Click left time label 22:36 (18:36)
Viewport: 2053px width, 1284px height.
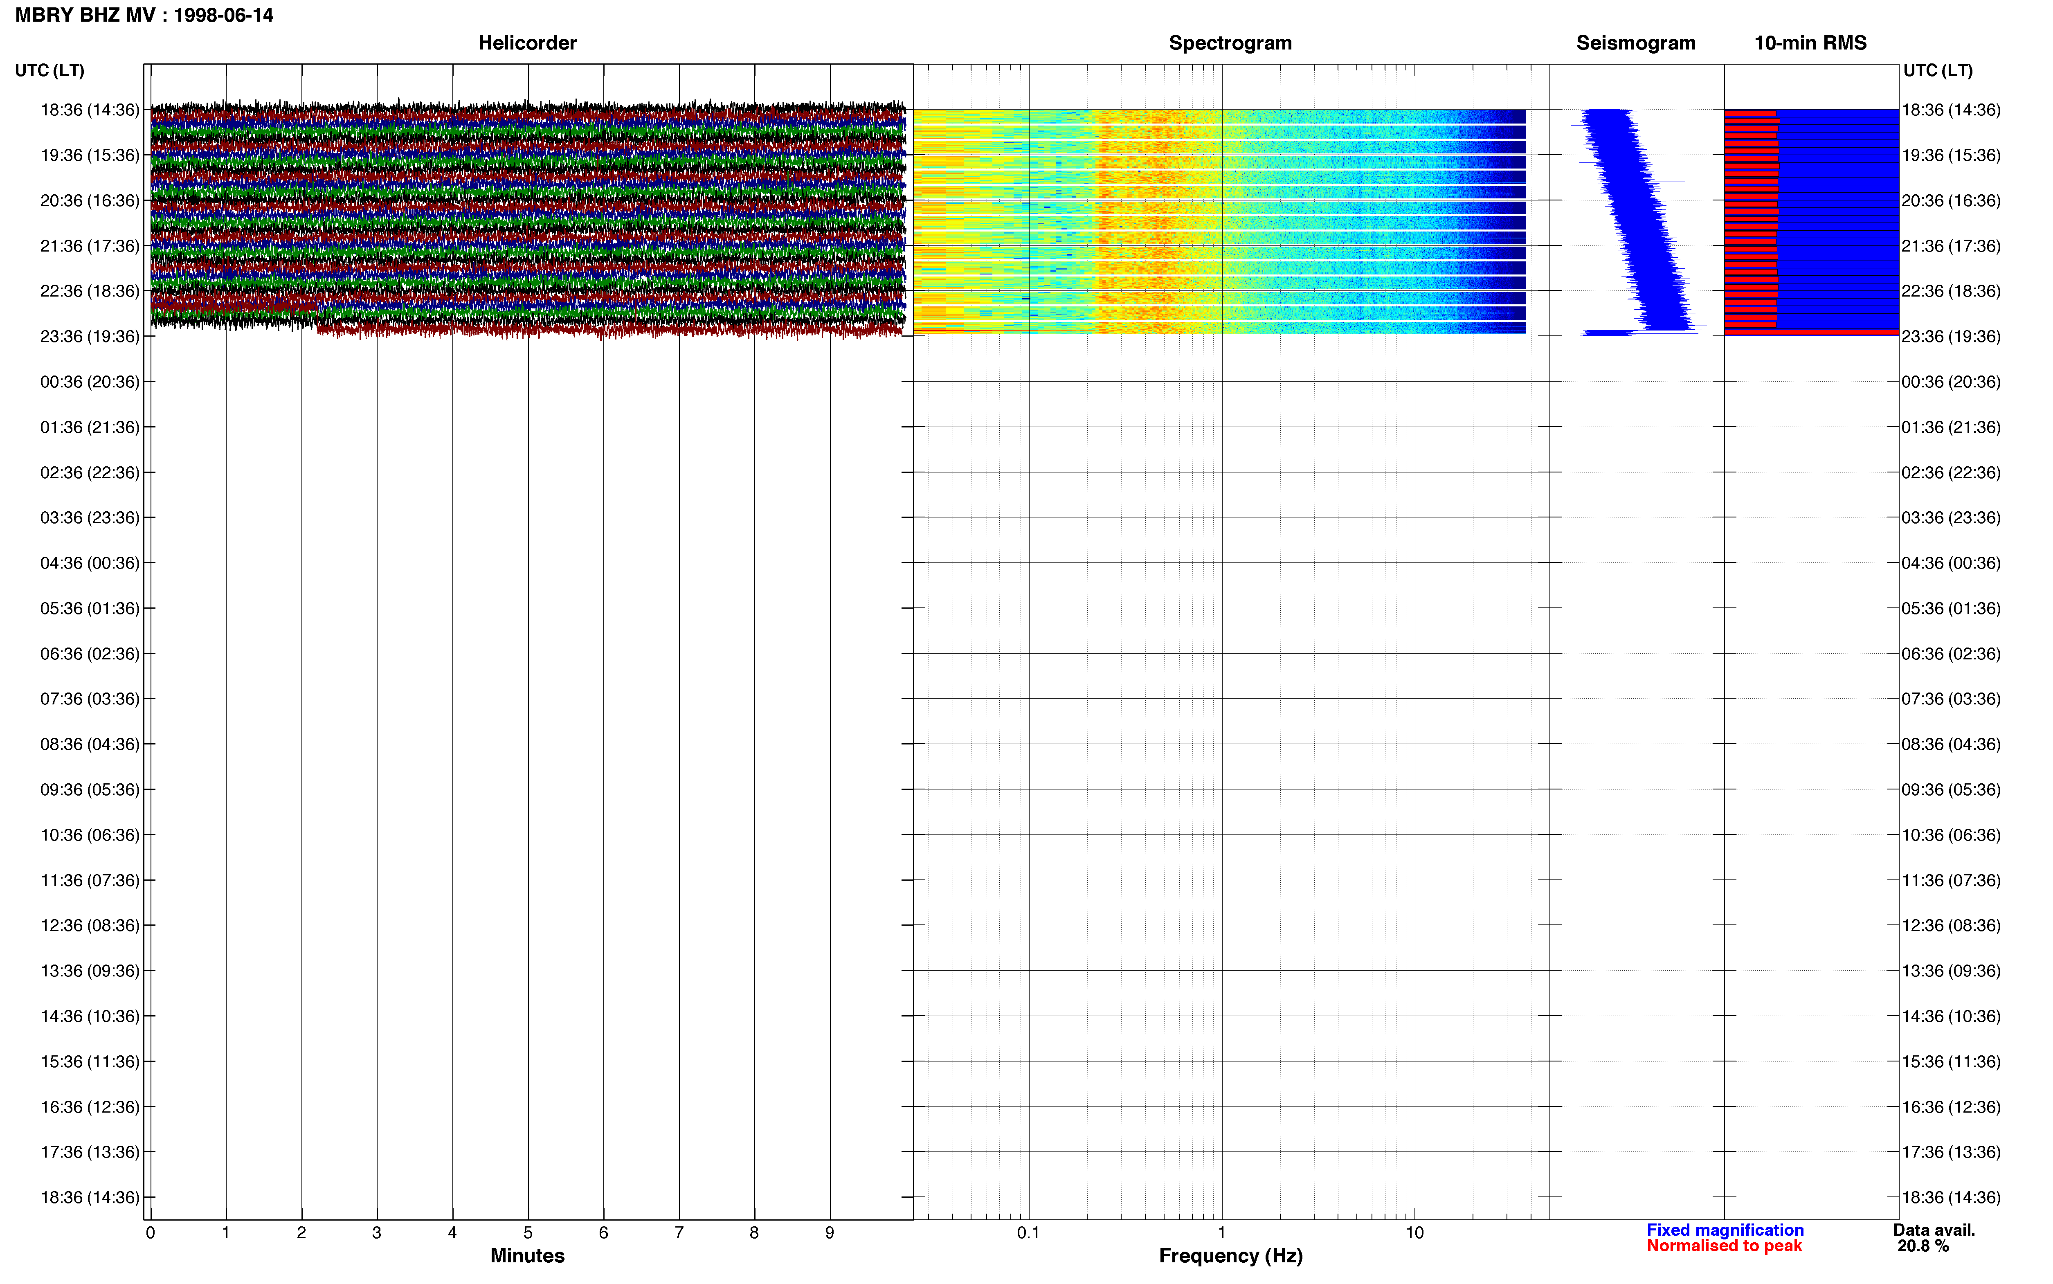90,291
